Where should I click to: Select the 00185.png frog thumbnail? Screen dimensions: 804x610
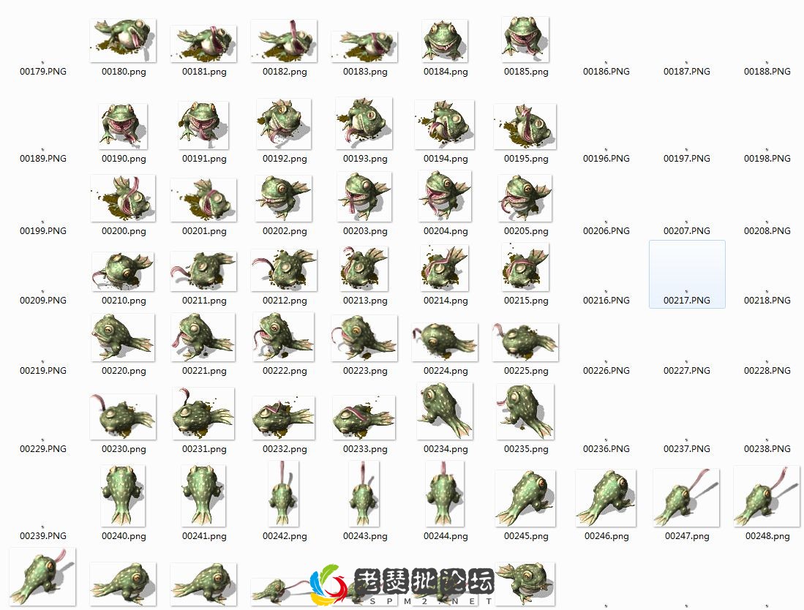click(x=525, y=39)
